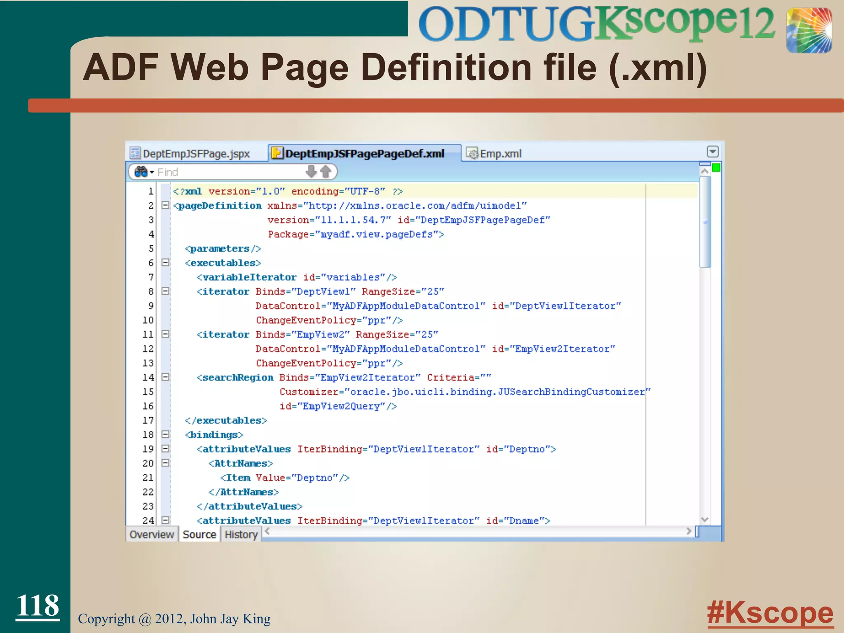844x633 pixels.
Task: Click inside the Find input field
Action: [229, 172]
